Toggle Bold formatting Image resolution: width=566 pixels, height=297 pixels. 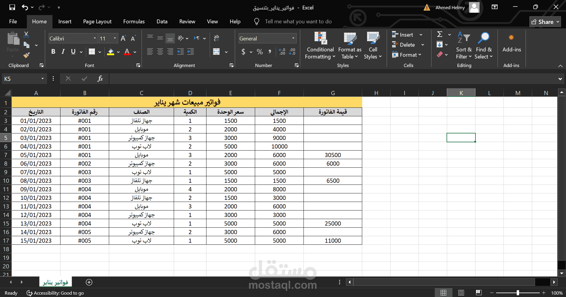pos(53,52)
